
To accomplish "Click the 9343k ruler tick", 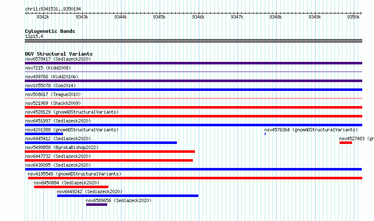I will click(x=82, y=17).
